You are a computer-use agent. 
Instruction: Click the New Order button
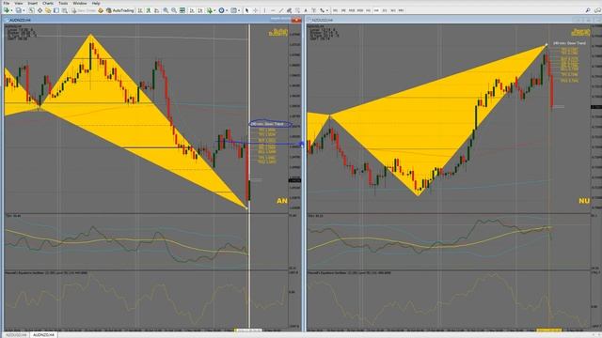pyautogui.click(x=85, y=10)
